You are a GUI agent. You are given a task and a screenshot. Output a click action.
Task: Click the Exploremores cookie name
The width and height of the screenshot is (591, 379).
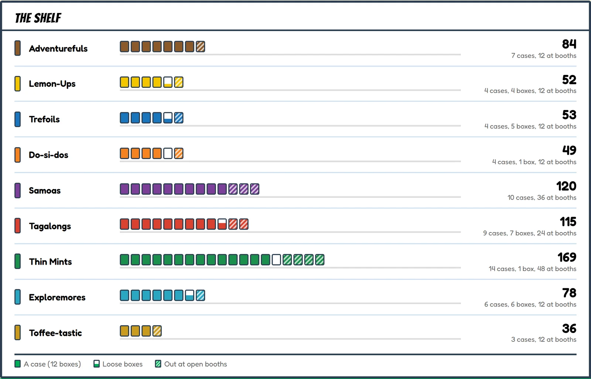pos(57,297)
